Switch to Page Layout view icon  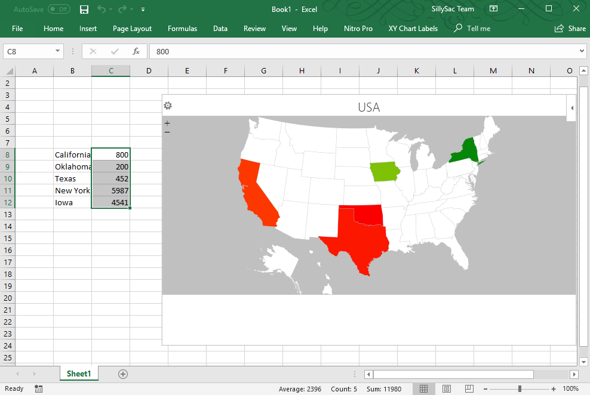coord(446,388)
